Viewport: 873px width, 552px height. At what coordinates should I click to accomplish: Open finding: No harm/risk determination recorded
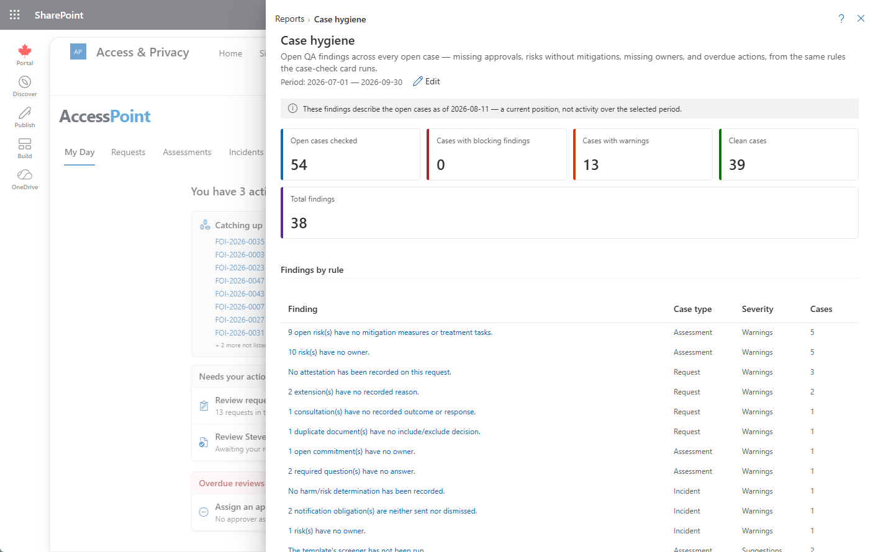click(366, 491)
